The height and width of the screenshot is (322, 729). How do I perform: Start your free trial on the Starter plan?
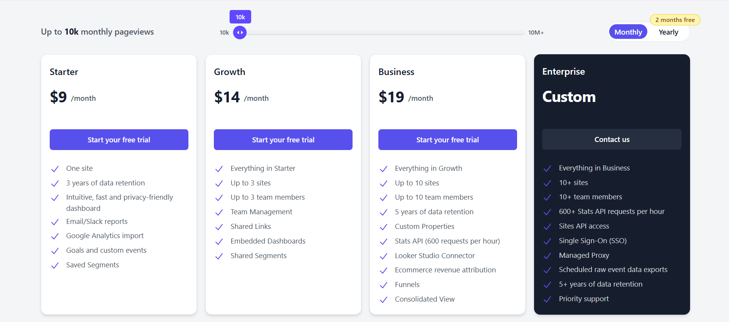(119, 140)
